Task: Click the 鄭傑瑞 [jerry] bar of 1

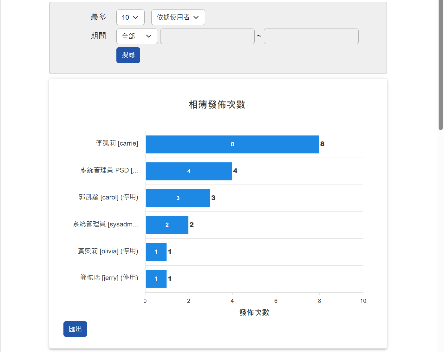Action: [156, 279]
